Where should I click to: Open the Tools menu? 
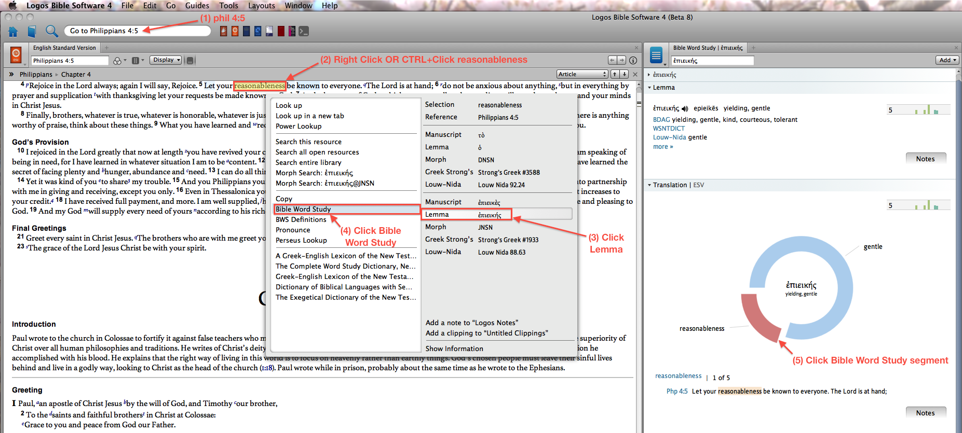click(228, 6)
